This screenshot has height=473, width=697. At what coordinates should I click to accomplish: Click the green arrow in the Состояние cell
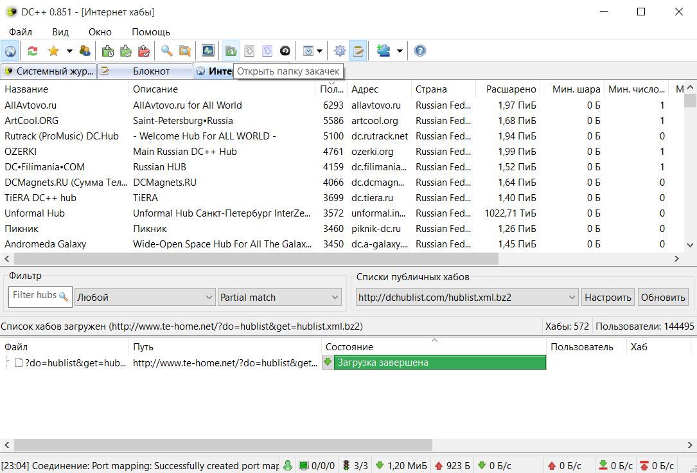click(328, 362)
